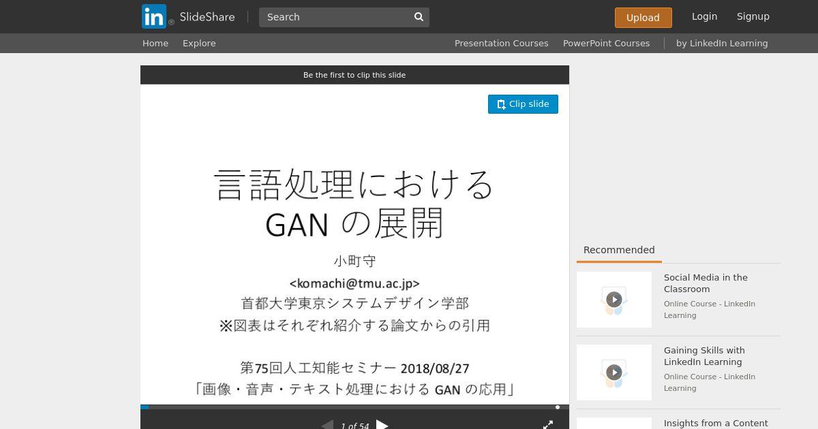Open the Signup link
The width and height of the screenshot is (818, 429).
[x=753, y=16]
